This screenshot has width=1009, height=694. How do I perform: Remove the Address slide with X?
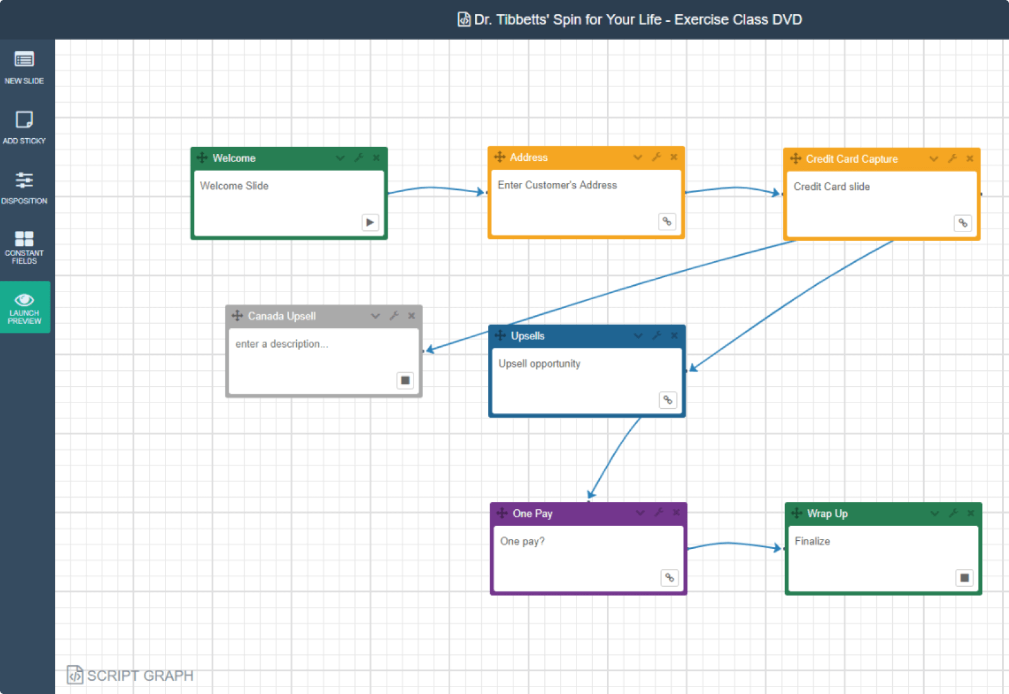[x=674, y=157]
